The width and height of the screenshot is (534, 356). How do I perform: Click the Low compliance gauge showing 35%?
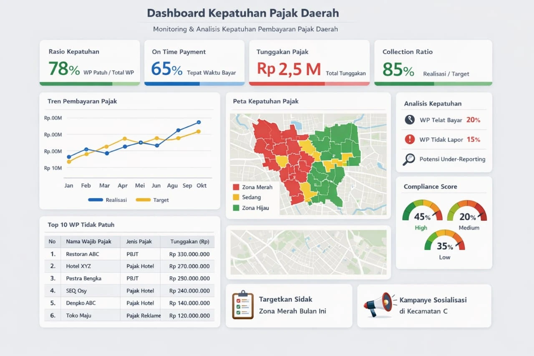pyautogui.click(x=444, y=241)
